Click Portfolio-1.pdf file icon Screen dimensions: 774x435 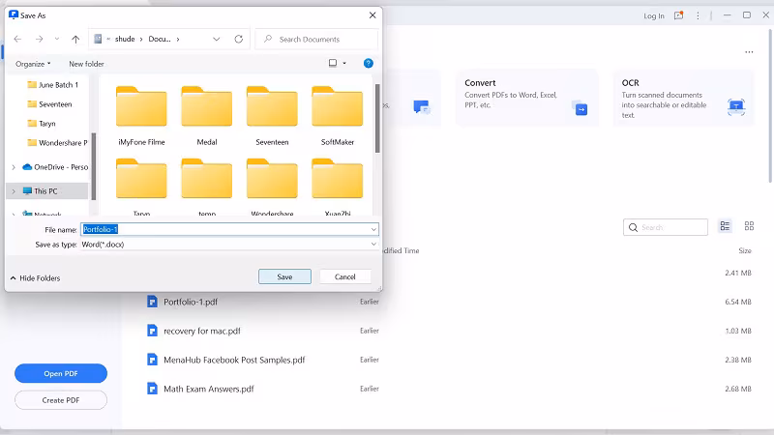152,302
